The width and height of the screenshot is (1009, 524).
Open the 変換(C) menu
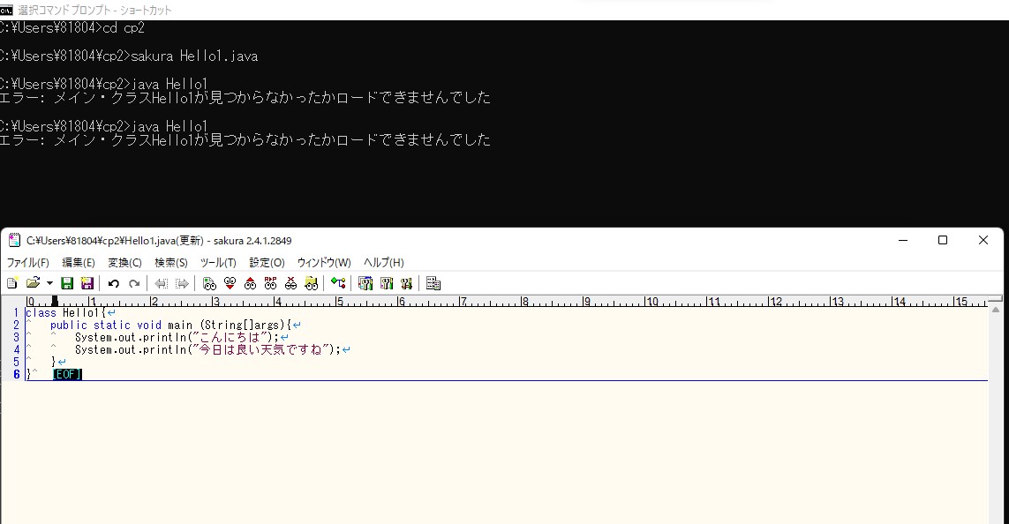coord(124,262)
